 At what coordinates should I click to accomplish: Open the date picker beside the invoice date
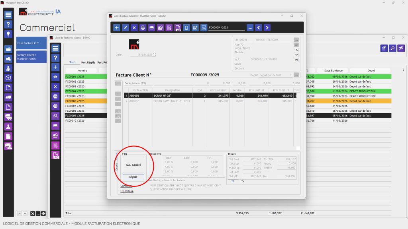(155, 54)
